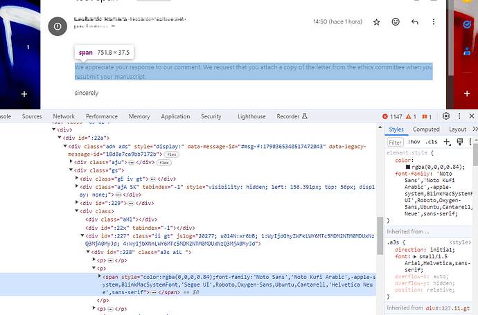Switch to the Network tab

pyautogui.click(x=64, y=116)
